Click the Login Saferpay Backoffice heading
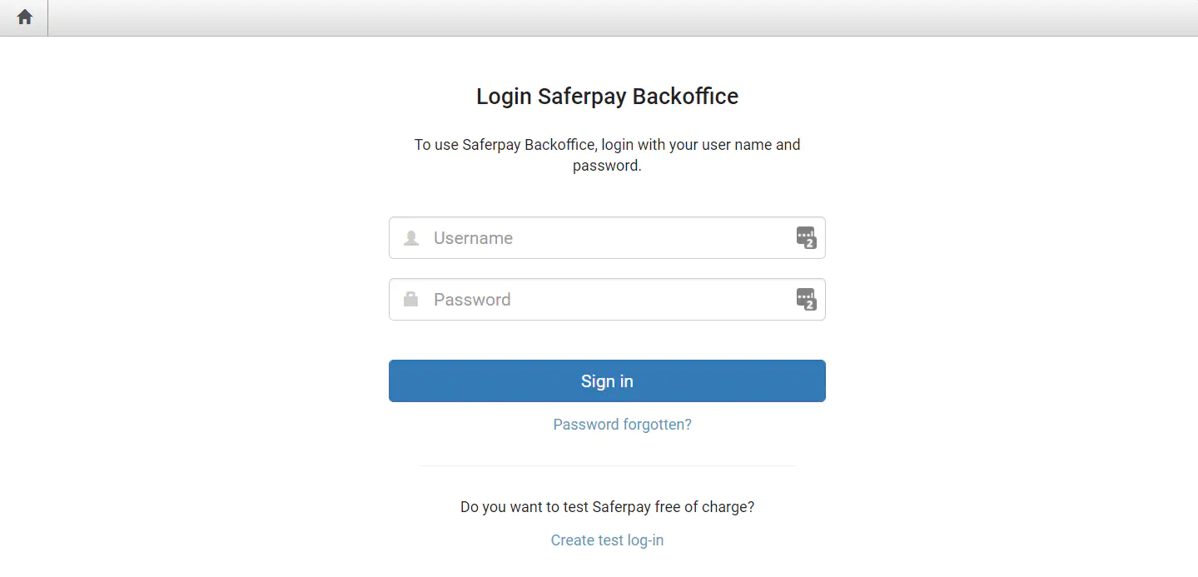The height and width of the screenshot is (577, 1198). pyautogui.click(x=607, y=97)
